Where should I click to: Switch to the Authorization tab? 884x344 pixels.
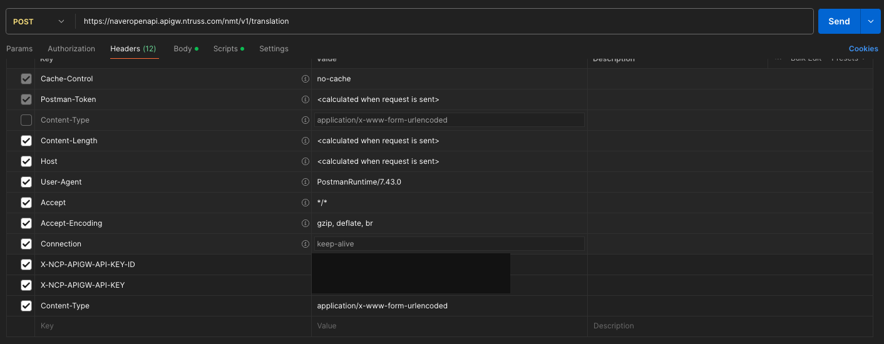pyautogui.click(x=71, y=49)
